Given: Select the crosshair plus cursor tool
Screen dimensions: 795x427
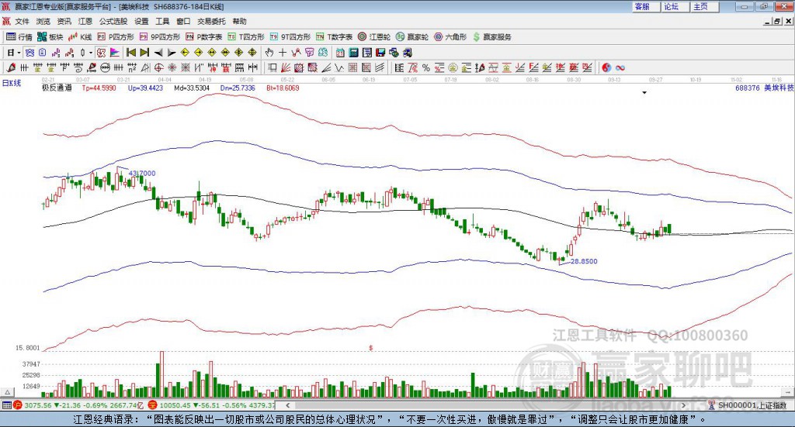Looking at the screenshot, I should tap(283, 53).
